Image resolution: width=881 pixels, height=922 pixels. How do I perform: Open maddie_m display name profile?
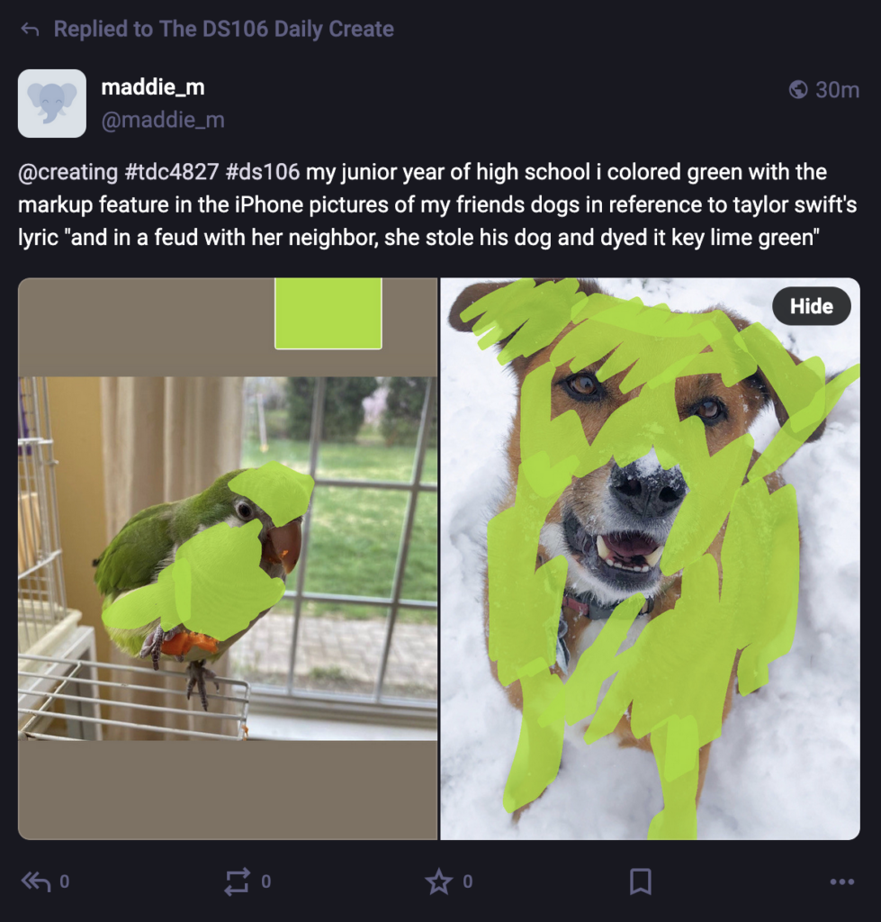pos(153,87)
